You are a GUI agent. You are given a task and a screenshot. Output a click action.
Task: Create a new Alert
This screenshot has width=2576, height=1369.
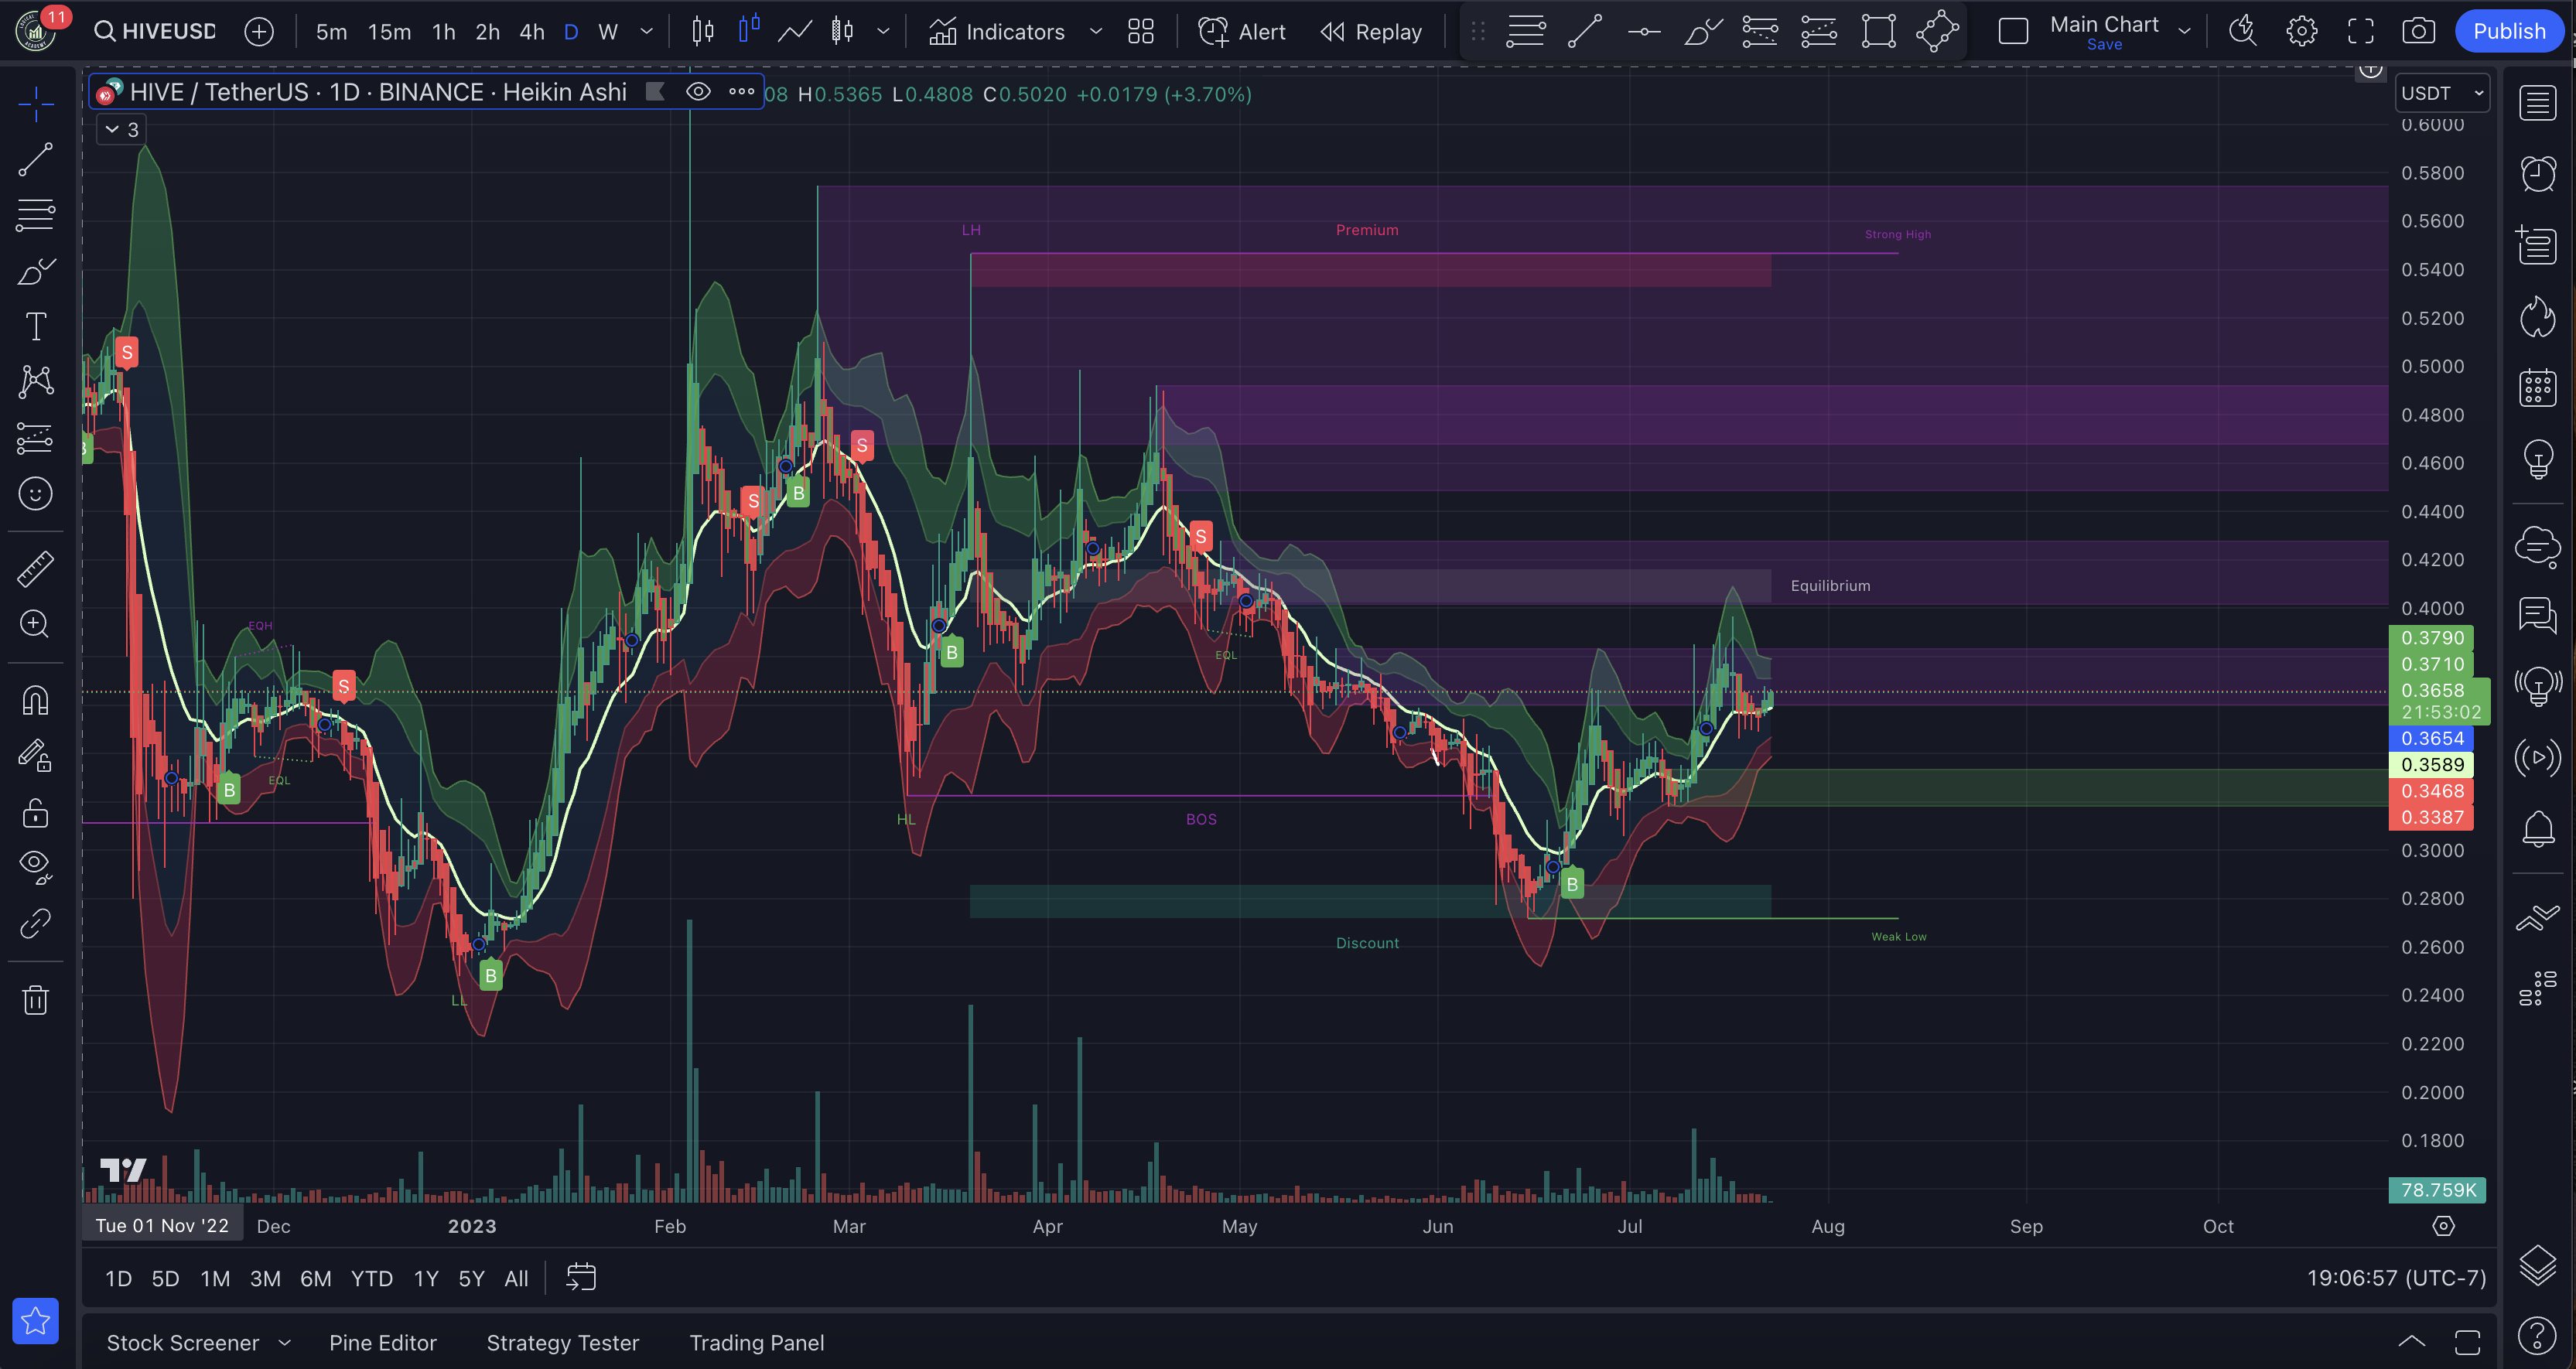1241,32
